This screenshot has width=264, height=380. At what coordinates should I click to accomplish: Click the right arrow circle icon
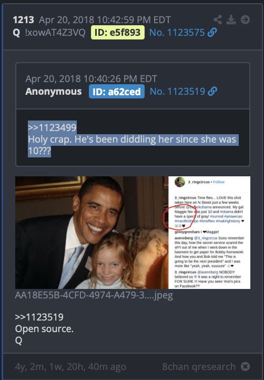[245, 19]
